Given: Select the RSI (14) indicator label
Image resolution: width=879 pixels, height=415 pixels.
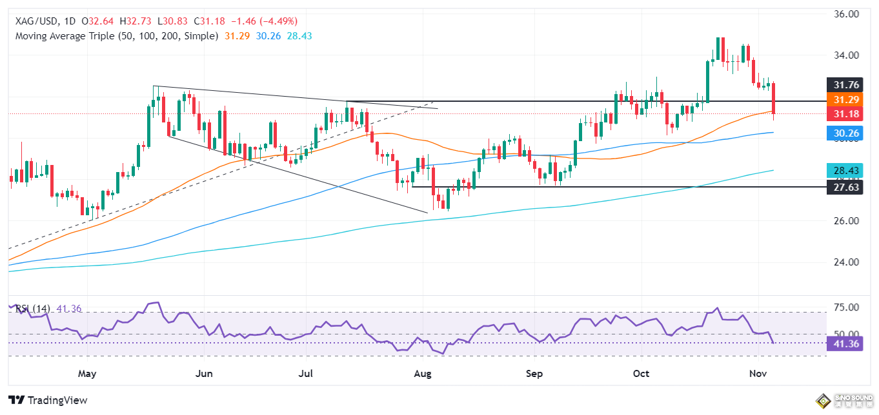Looking at the screenshot, I should click(x=32, y=309).
